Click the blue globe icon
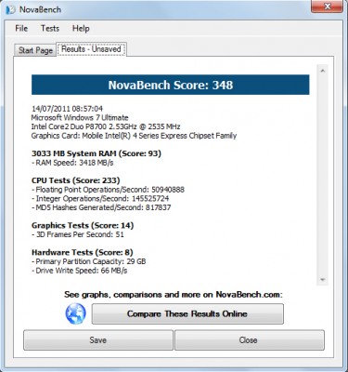Screen dimensions: 348x372 point(76,313)
